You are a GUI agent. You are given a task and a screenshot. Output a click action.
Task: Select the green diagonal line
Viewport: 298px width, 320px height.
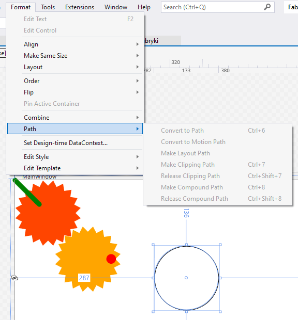[x=27, y=192]
